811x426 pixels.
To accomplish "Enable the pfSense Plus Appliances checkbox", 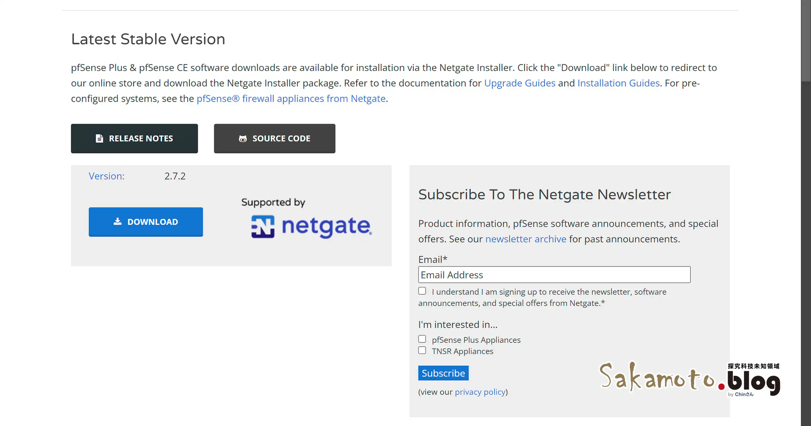I will (x=422, y=339).
